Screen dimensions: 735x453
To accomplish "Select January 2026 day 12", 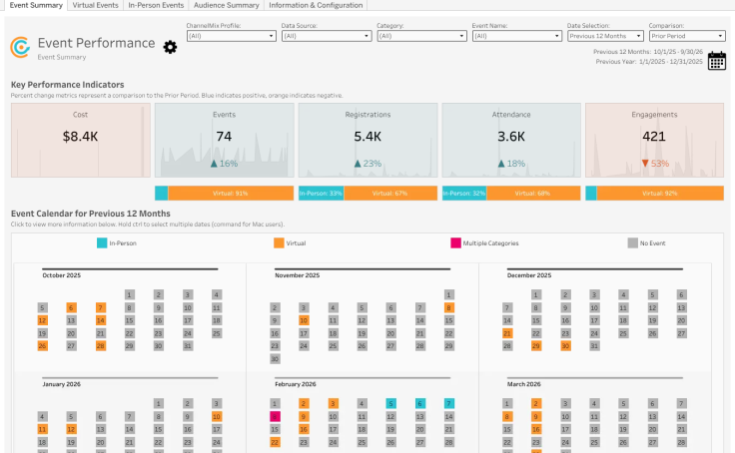I will (x=71, y=429).
